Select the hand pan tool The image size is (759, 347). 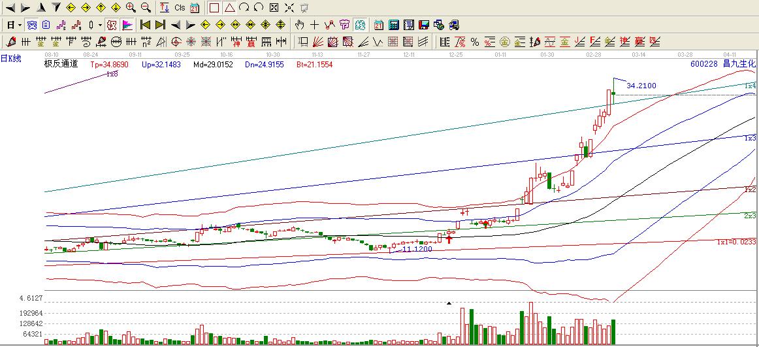click(x=300, y=25)
